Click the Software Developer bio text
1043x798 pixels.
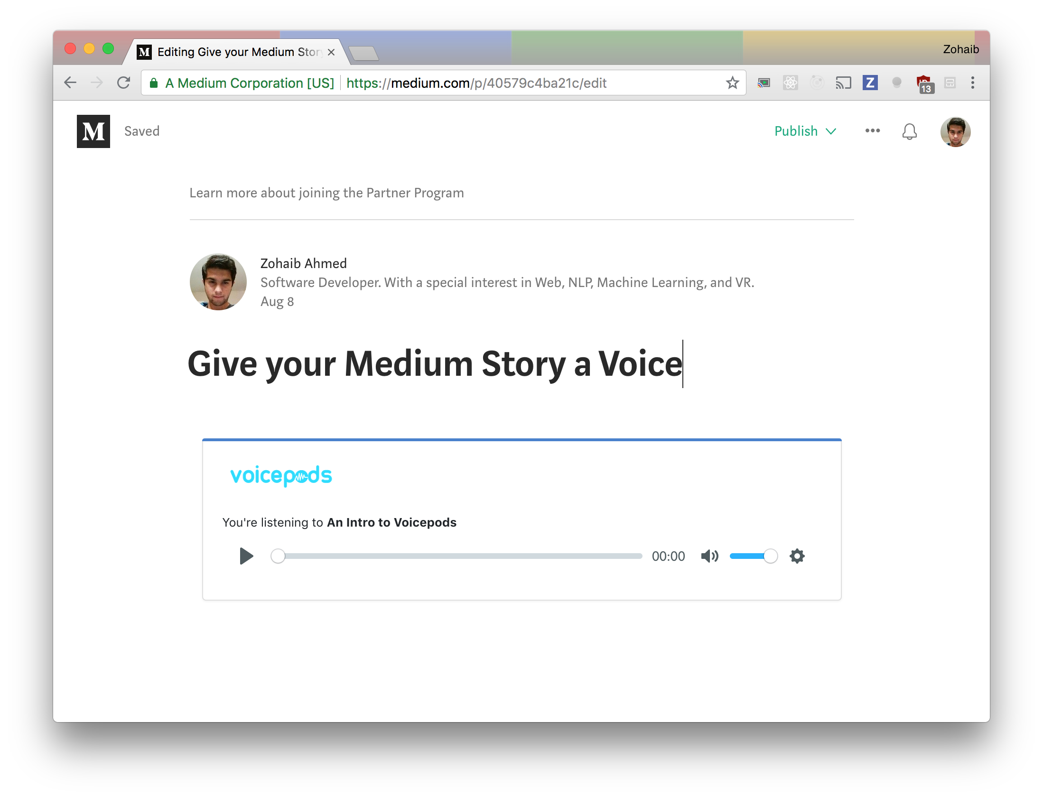pyautogui.click(x=507, y=283)
